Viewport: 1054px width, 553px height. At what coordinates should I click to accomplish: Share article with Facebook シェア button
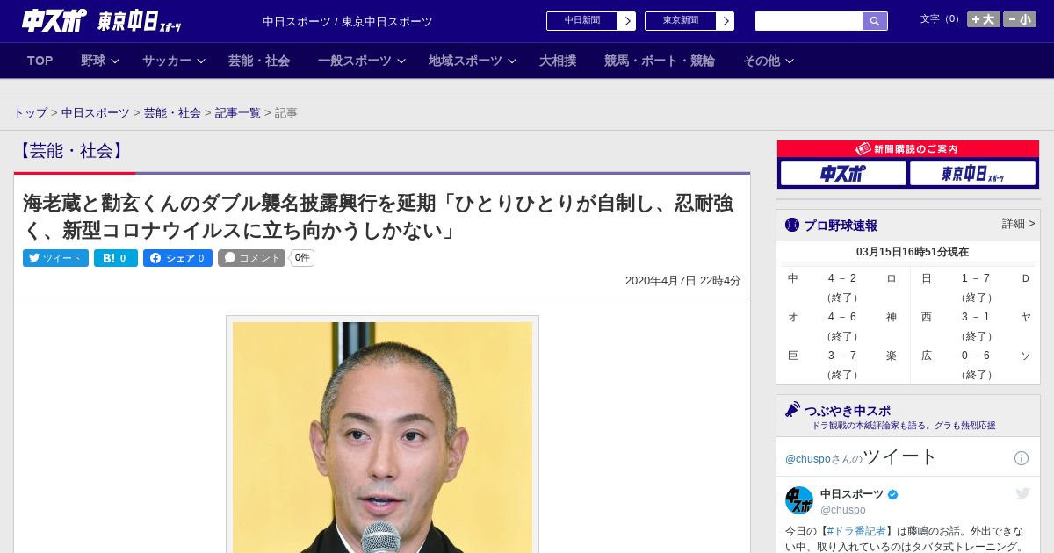pos(177,258)
